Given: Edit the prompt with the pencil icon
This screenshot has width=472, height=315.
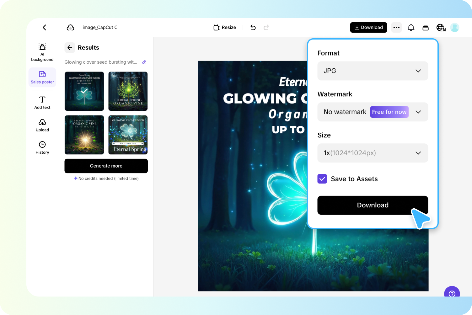Looking at the screenshot, I should 144,62.
